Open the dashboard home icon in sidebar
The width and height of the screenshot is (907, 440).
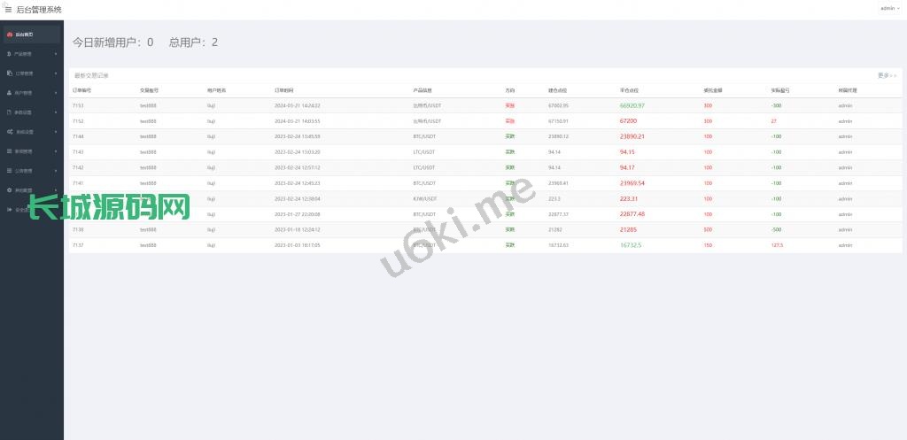tap(9, 35)
